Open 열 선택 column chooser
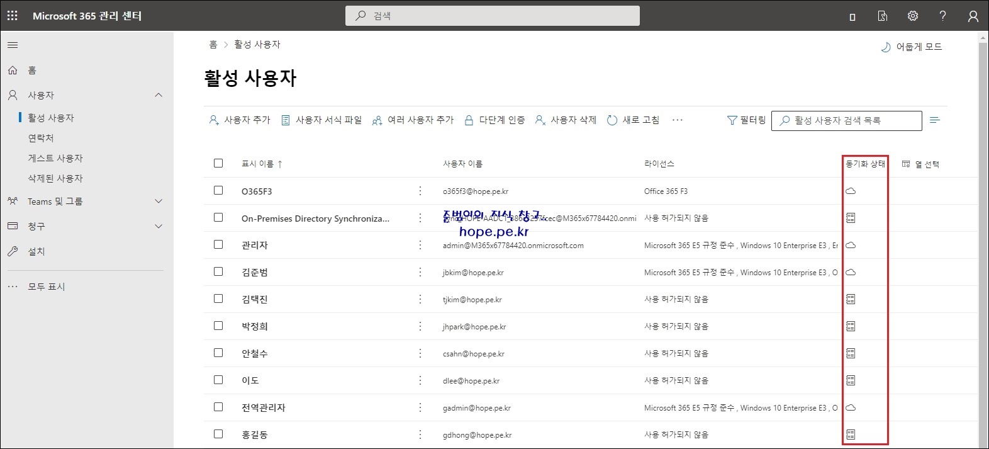 pos(920,164)
